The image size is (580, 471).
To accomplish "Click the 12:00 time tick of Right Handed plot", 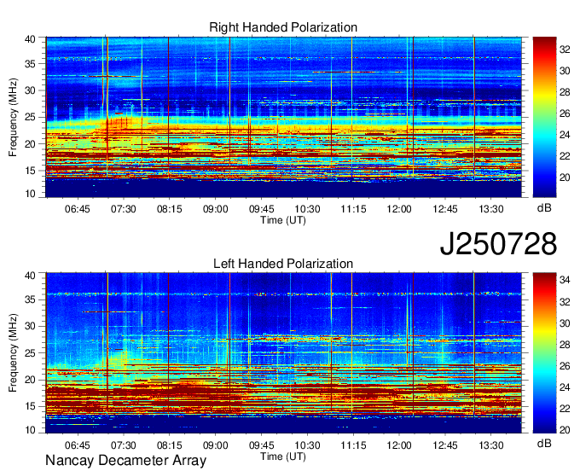I will tap(399, 209).
